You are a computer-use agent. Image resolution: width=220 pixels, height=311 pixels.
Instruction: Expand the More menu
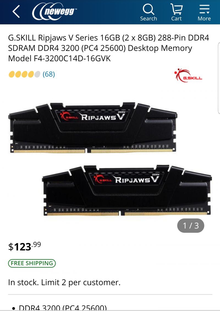pos(204,12)
